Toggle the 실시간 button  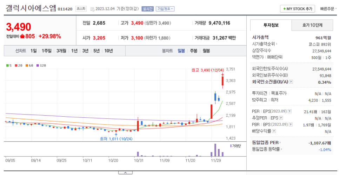(147, 9)
